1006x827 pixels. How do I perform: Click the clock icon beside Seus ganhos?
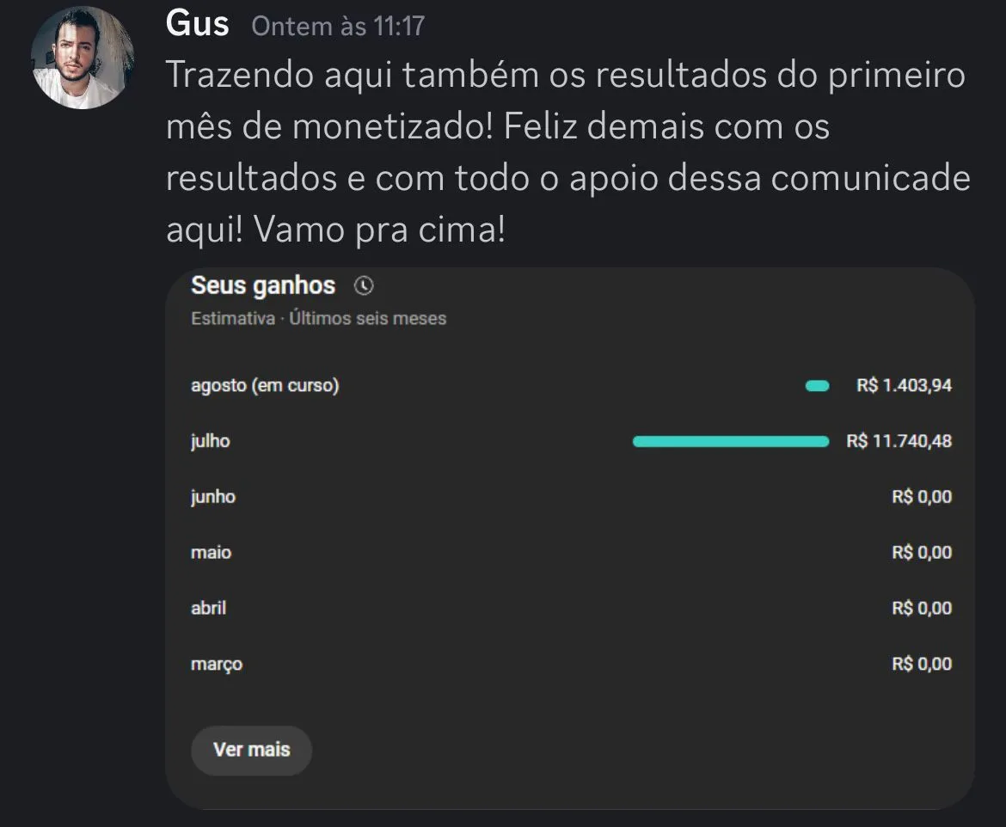(365, 285)
